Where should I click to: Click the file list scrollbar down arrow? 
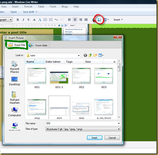(119, 117)
